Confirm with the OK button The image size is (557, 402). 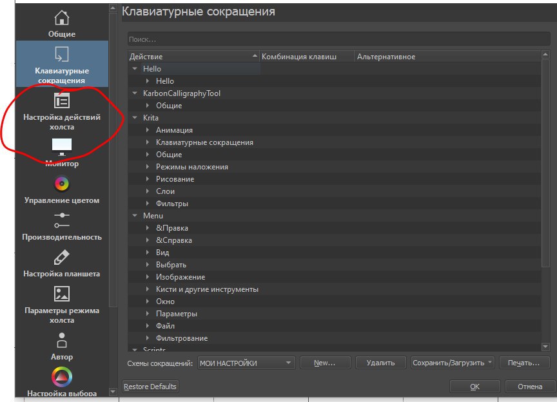pyautogui.click(x=475, y=387)
